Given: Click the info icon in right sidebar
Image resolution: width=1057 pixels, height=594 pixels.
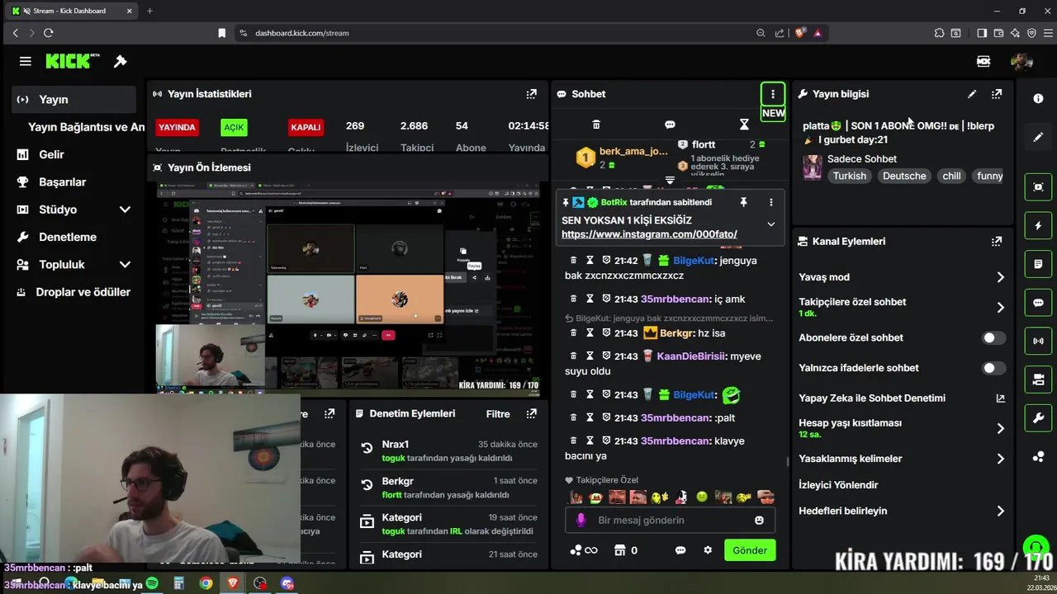Looking at the screenshot, I should [1038, 98].
